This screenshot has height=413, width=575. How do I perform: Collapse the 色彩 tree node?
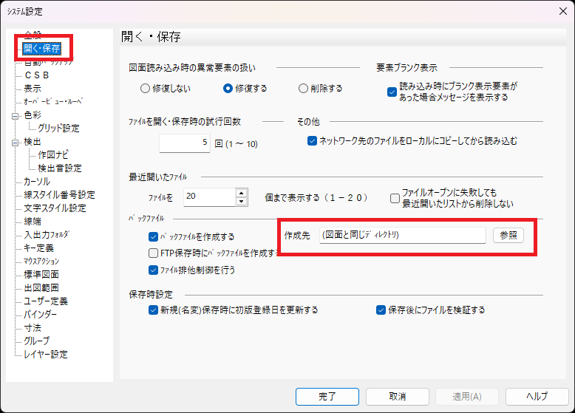click(15, 116)
